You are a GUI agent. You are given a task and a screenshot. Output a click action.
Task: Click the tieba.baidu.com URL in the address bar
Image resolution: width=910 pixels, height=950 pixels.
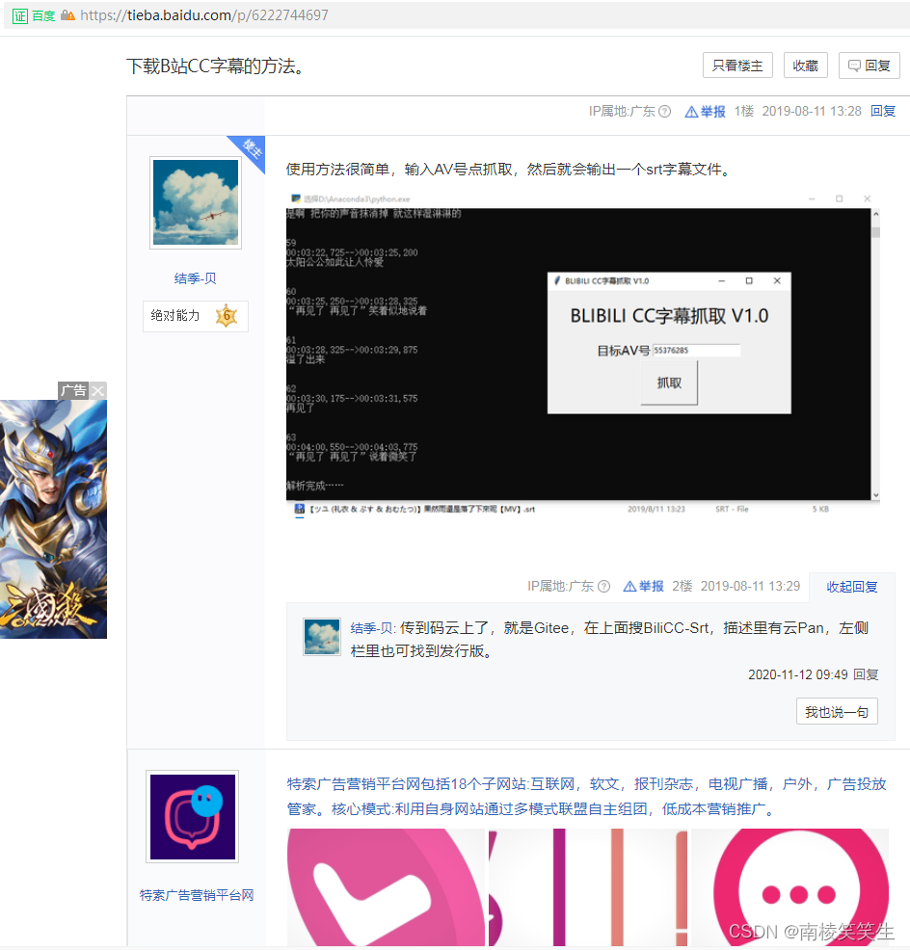(204, 15)
